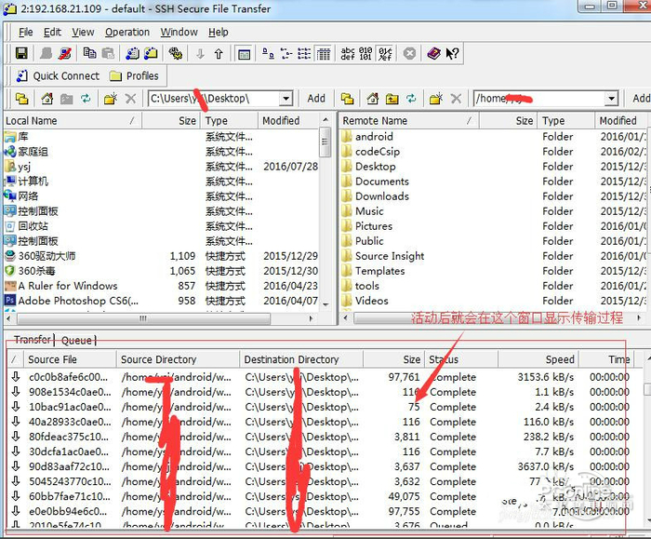The image size is (651, 539).
Task: Click the local pane home folder icon
Action: (44, 99)
